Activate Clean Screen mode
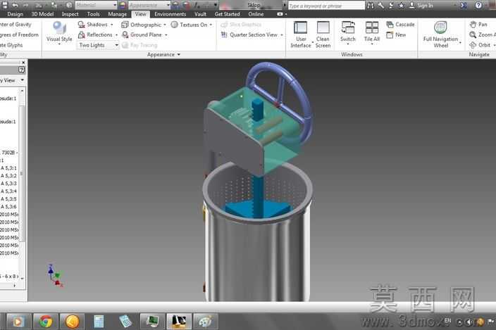This screenshot has height=330, width=496. pyautogui.click(x=323, y=34)
